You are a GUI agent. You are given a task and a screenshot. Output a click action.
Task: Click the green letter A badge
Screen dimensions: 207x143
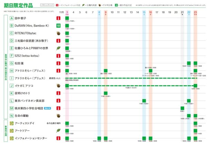(x=12, y=18)
